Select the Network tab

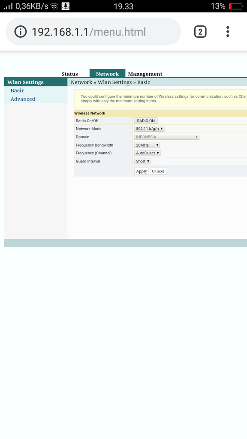(x=108, y=73)
